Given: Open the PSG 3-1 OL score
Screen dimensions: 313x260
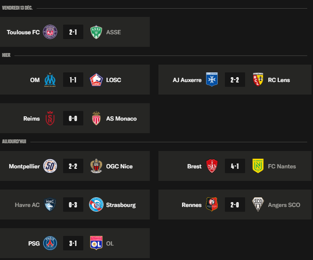Looking at the screenshot, I should [x=73, y=244].
